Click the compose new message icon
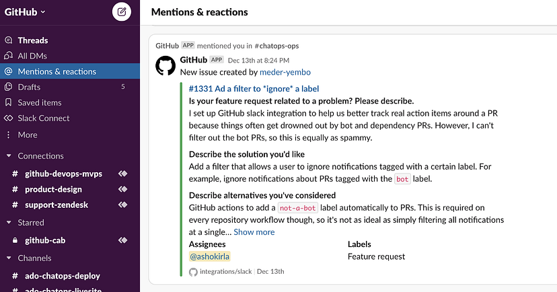Viewport: 557px width, 292px height. (x=122, y=11)
